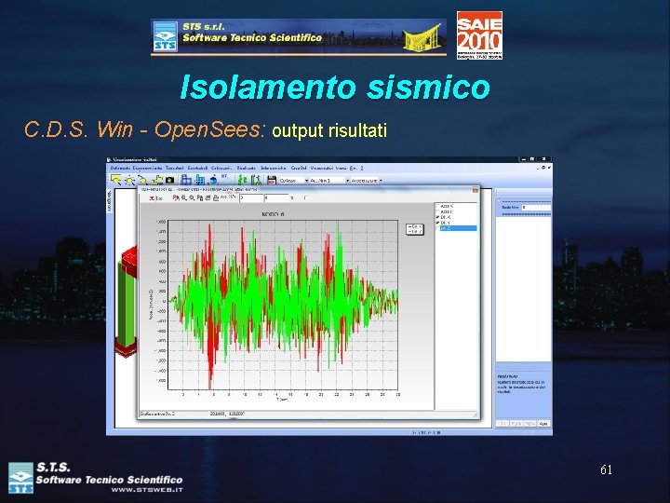Screen dimensions: 670x503
Task: Click the copy icon in graph toolbar
Action: (x=200, y=198)
